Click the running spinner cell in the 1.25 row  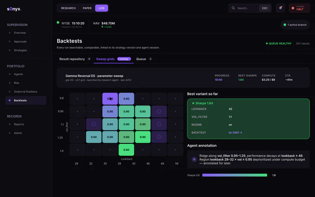[x=159, y=137]
